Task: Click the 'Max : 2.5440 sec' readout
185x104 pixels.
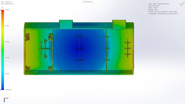Action: click(x=7, y=2)
